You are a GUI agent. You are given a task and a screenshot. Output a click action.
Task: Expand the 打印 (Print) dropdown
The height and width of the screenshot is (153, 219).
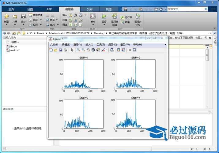(x=41, y=24)
